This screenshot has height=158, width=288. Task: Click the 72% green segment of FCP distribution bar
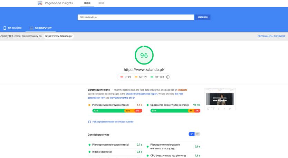click(108, 111)
